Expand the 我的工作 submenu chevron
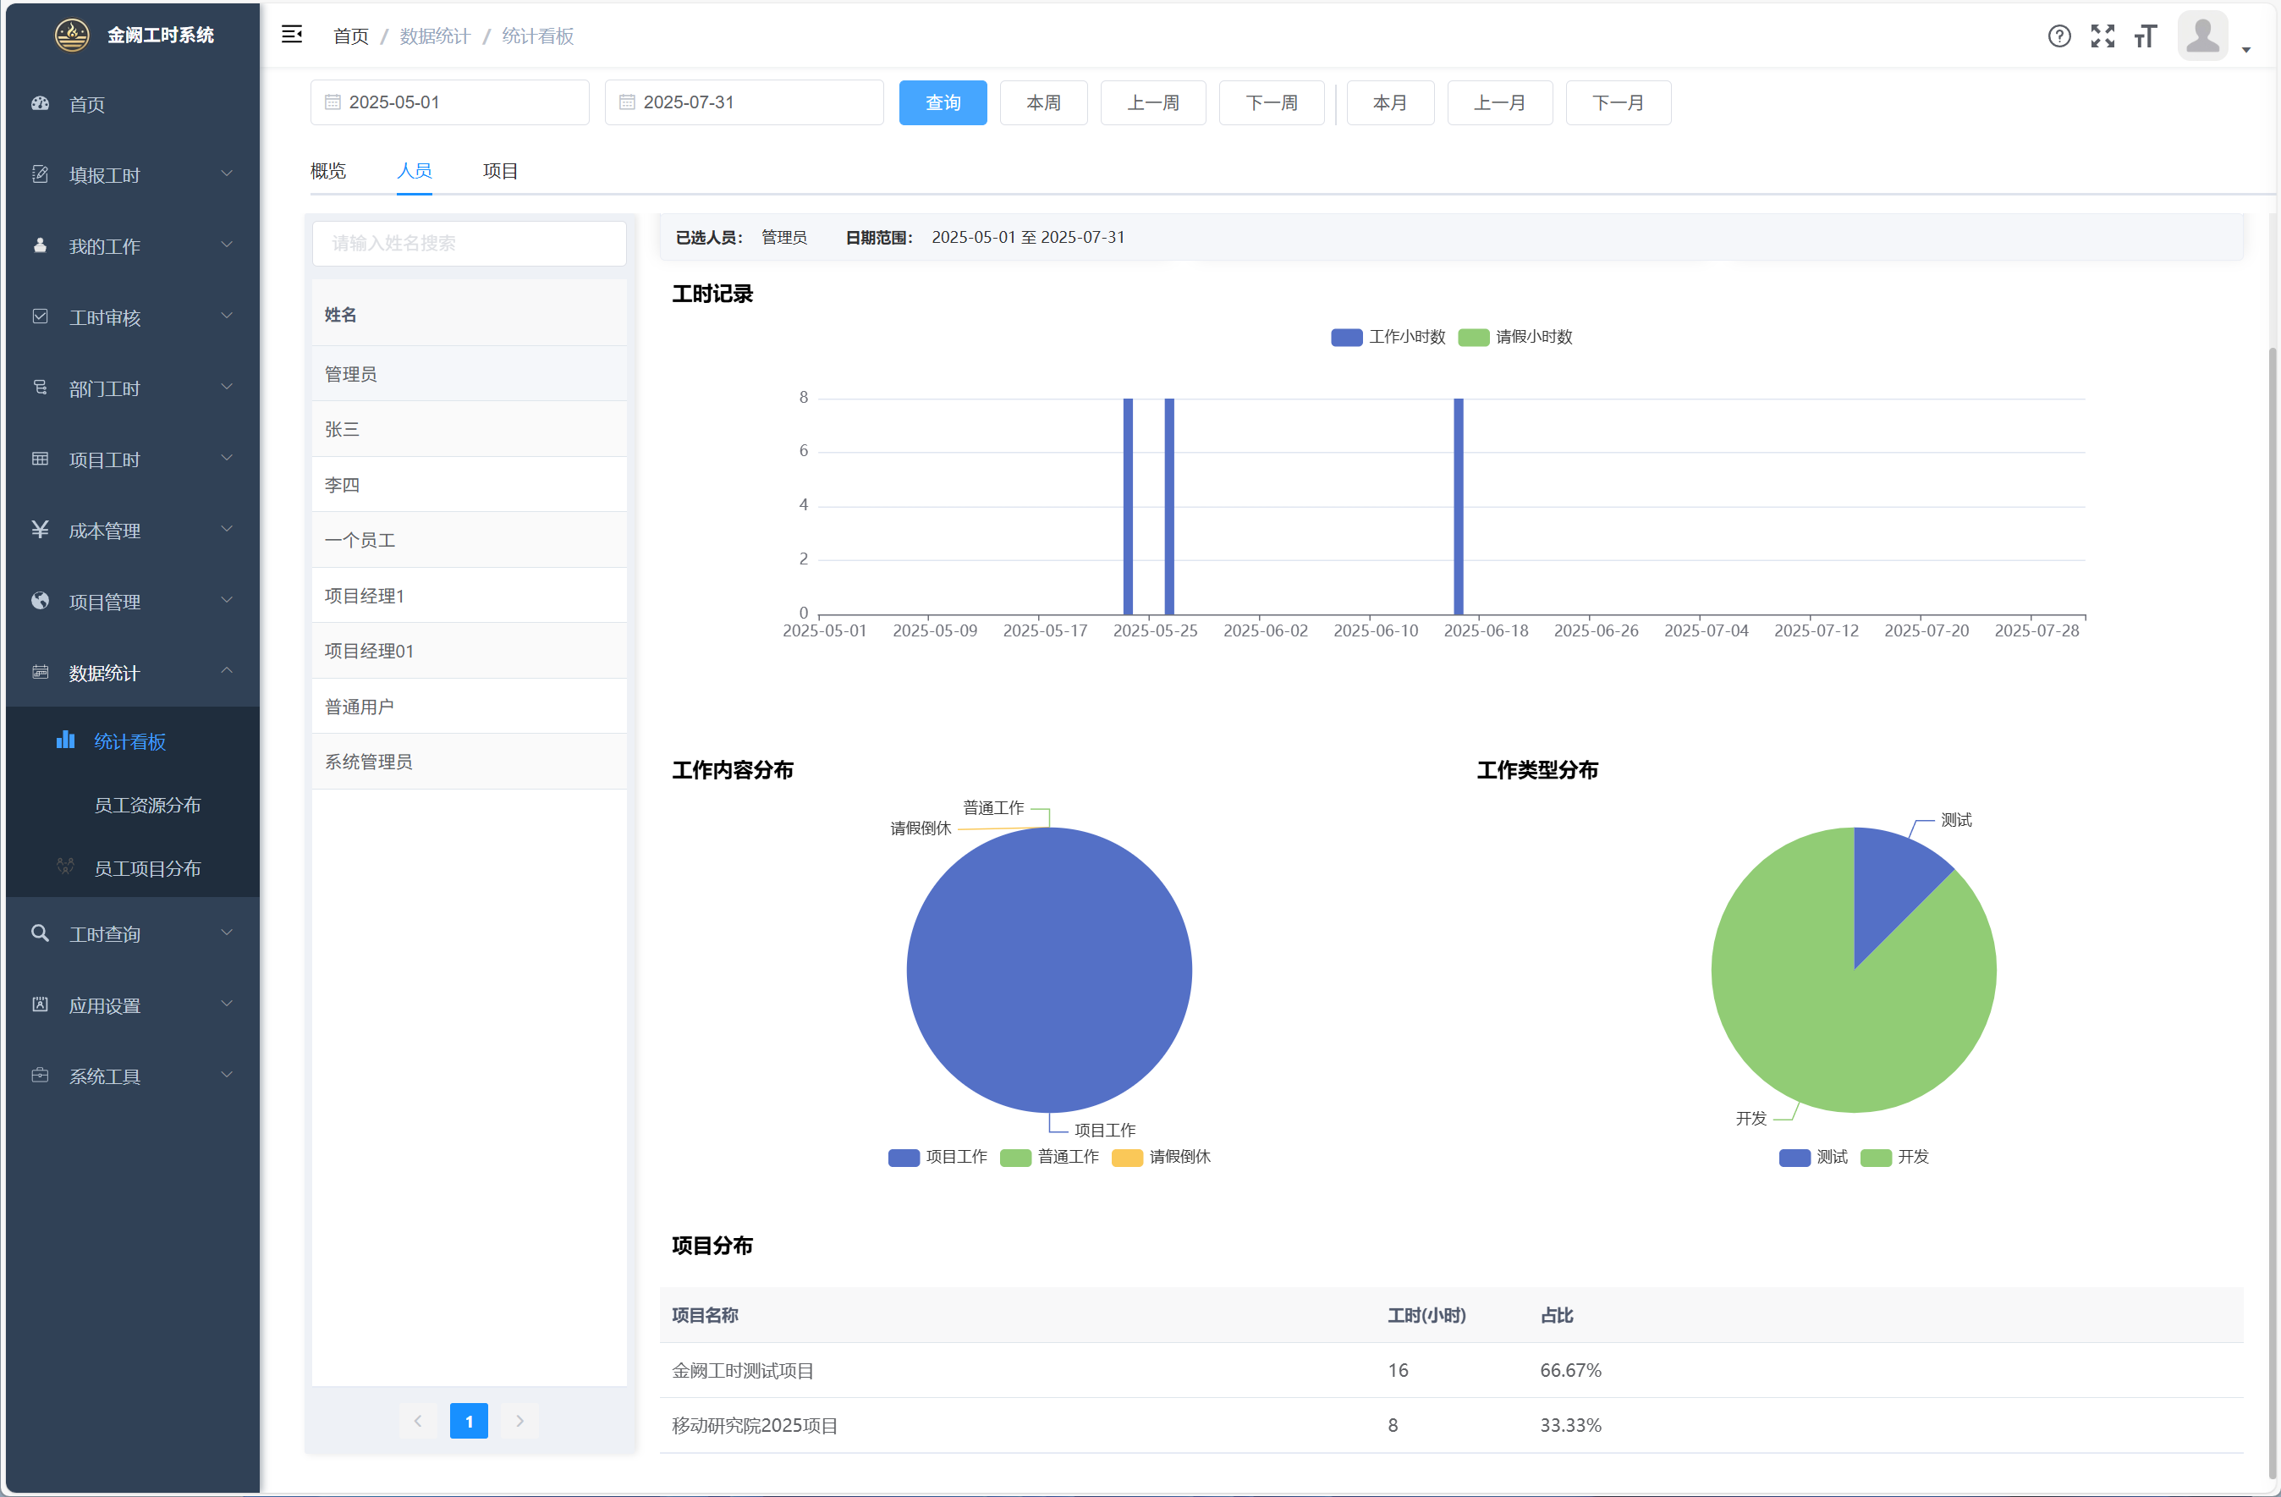Screen dimensions: 2281x1497 (x=226, y=245)
